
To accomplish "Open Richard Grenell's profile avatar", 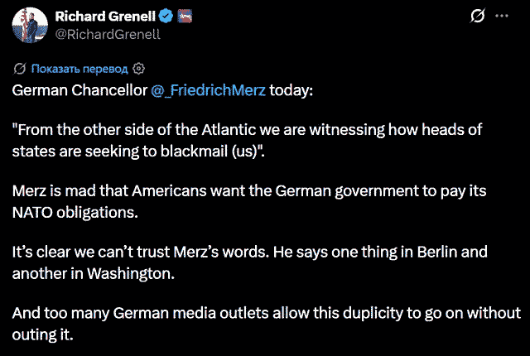I will 30,25.
